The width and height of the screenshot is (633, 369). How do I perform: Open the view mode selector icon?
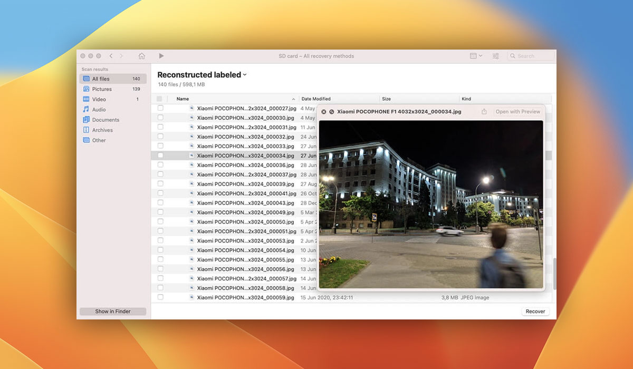tap(476, 56)
